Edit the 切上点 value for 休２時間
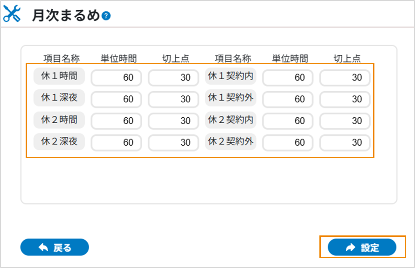The height and width of the screenshot is (268, 415). click(x=173, y=121)
